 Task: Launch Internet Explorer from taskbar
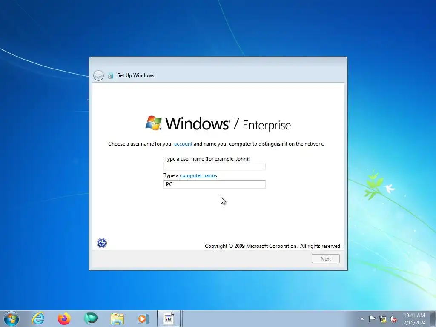tap(38, 318)
